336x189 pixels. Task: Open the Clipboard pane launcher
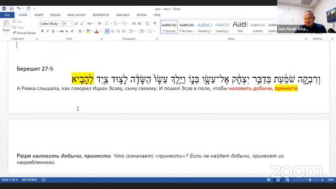(37, 39)
